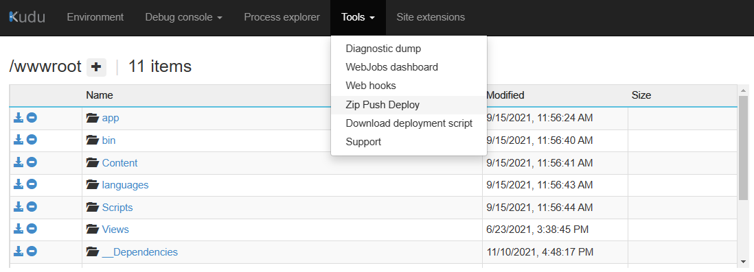Click the folder icon beside Scripts
754x272 pixels.
pos(92,207)
